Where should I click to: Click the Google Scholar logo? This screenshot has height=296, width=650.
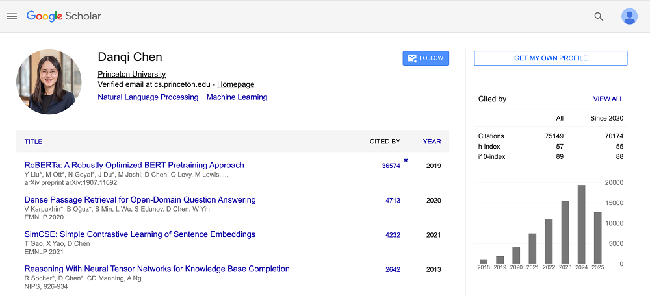click(x=64, y=16)
